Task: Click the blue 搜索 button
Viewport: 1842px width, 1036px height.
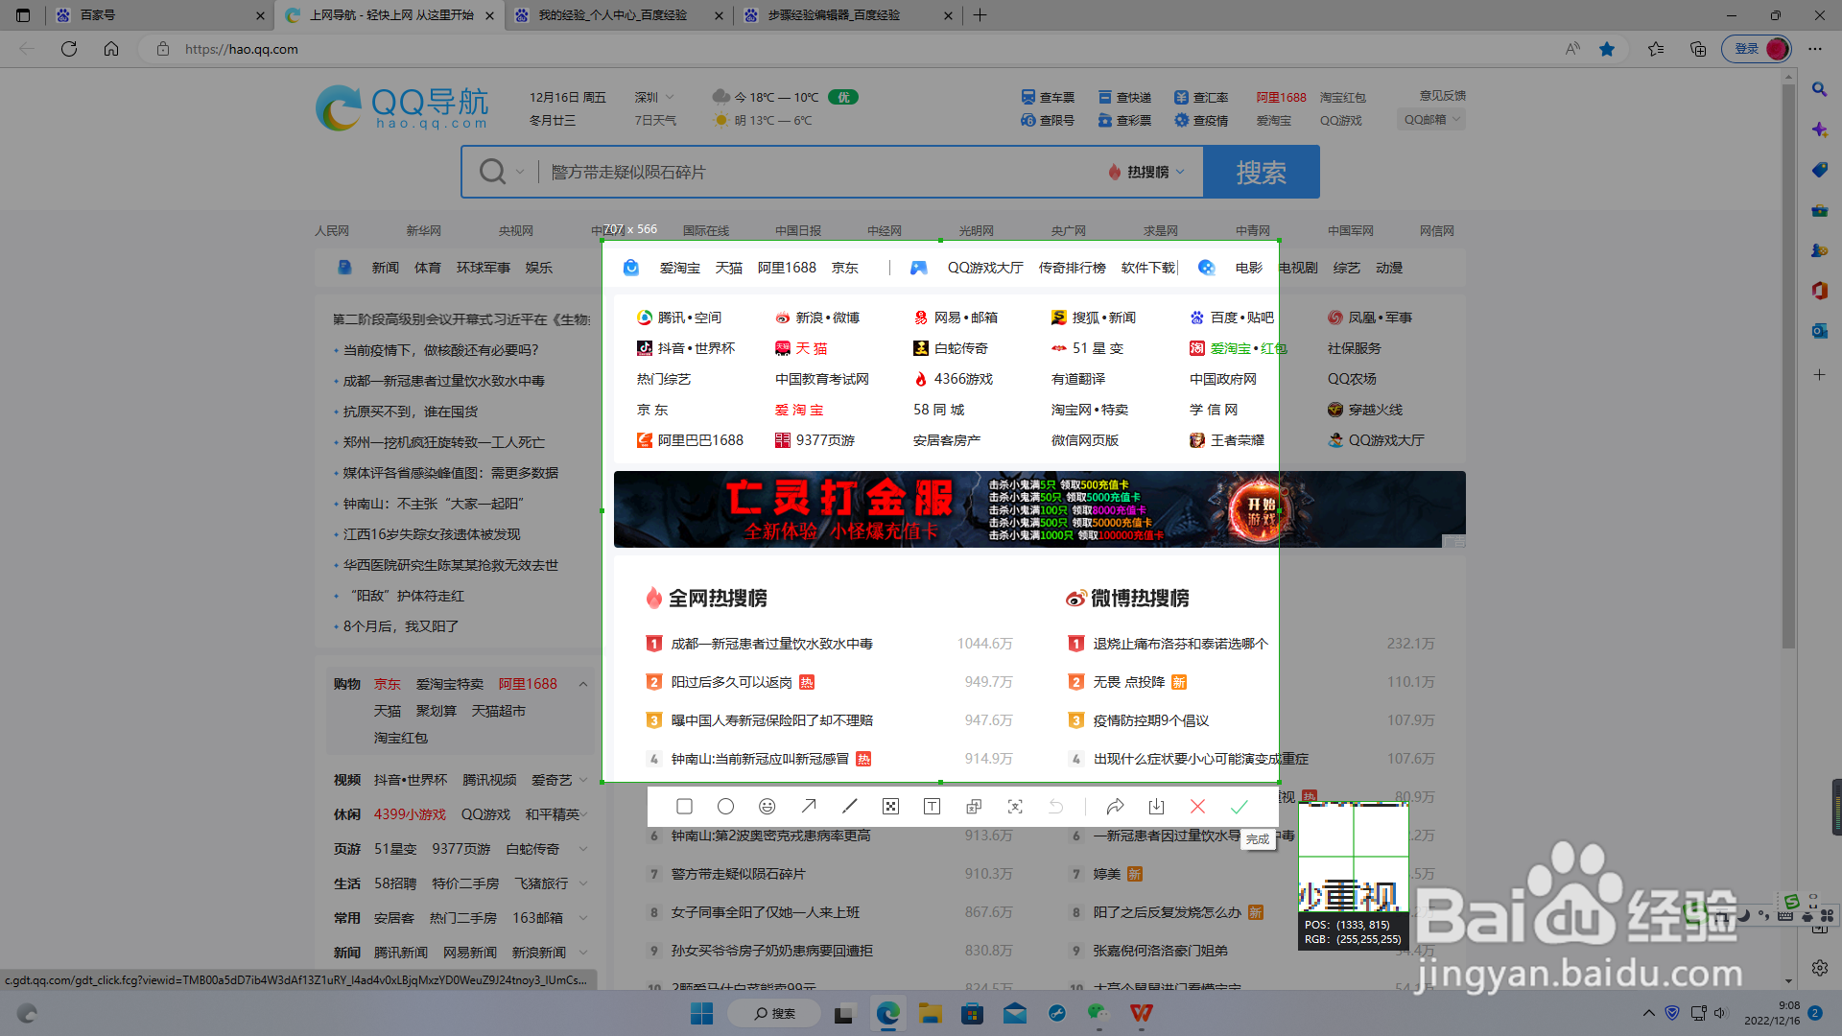Action: pos(1261,172)
